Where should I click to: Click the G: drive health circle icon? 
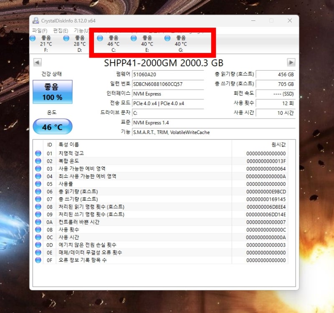167,38
